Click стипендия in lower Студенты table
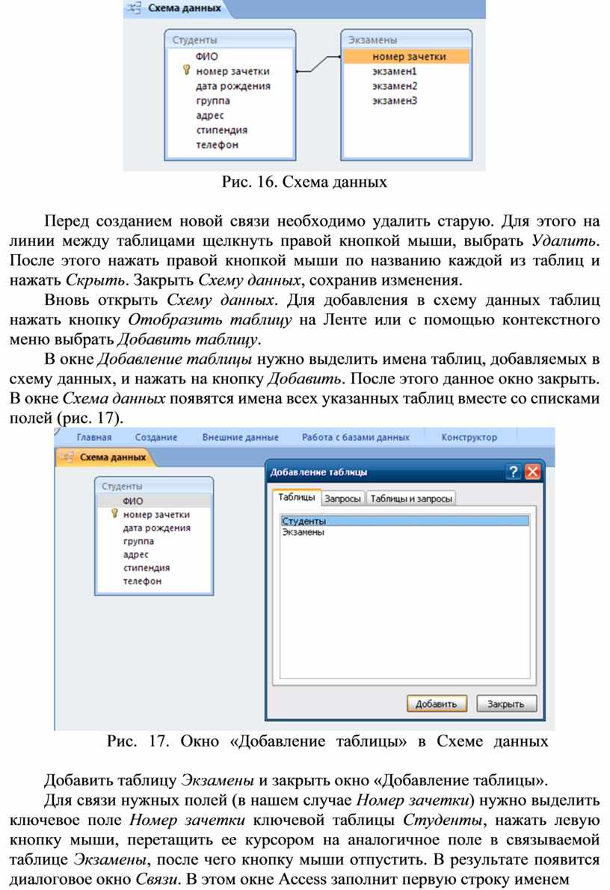Screen dimensions: 610x890 (147, 568)
